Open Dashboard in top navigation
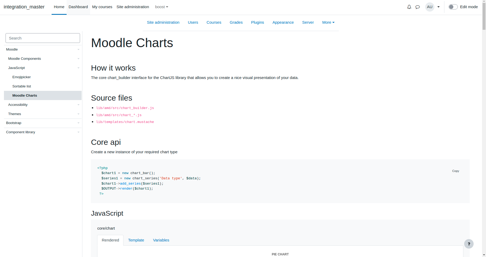The image size is (486, 257). [x=78, y=7]
